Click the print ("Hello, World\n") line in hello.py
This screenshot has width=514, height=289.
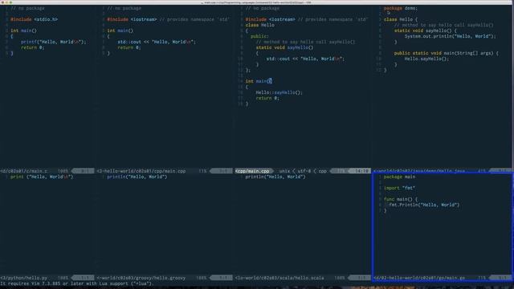point(42,177)
